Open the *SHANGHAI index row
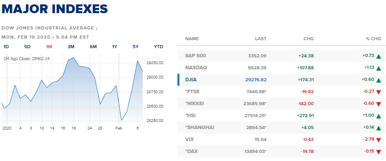386x161 pixels. (x=281, y=128)
